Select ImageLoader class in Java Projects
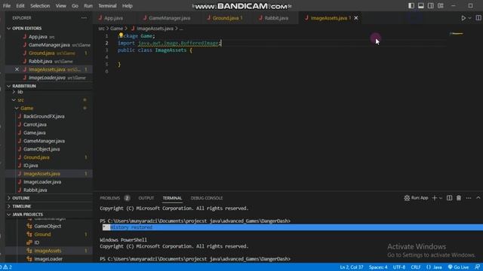The image size is (483, 271). (x=48, y=259)
